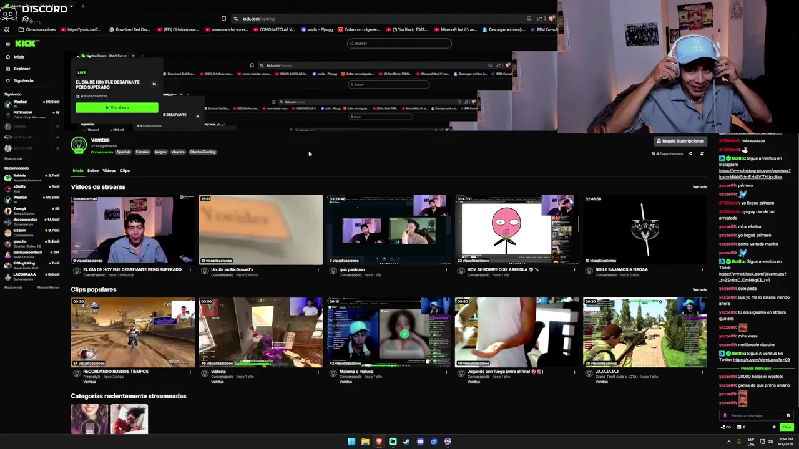This screenshot has height=449, width=799.
Task: Open HOY SE ROMPE O SE ARREGLA video
Action: tap(517, 230)
